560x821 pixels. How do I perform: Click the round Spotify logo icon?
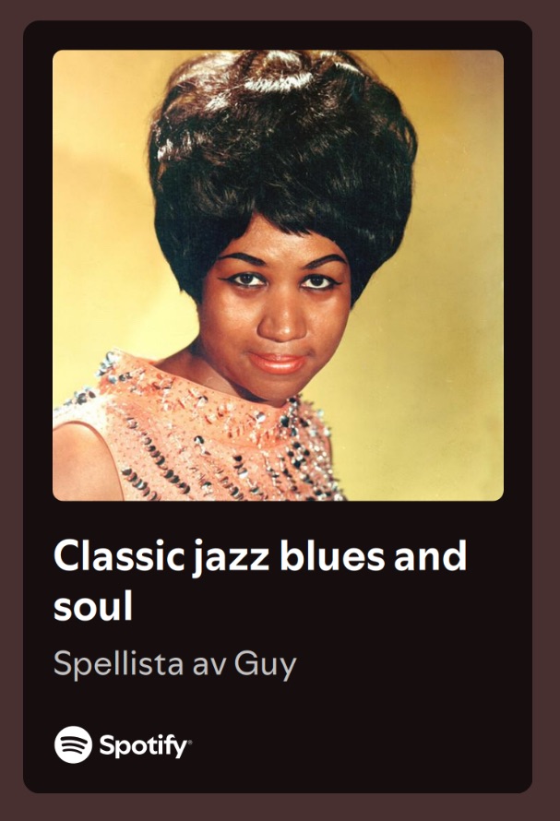(x=73, y=744)
